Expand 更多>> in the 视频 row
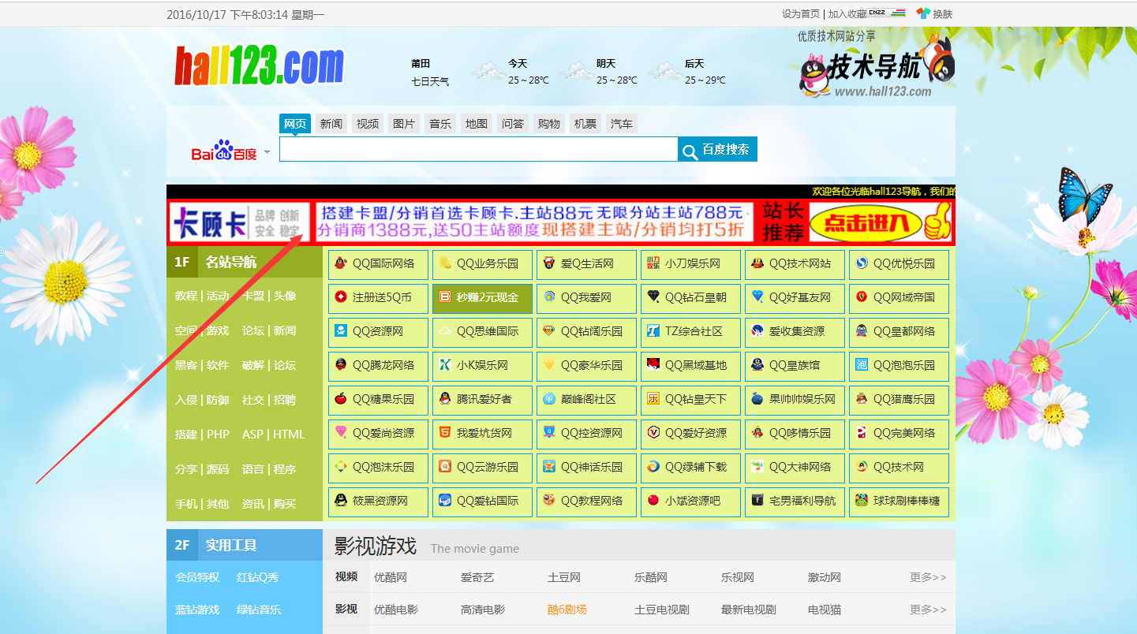The width and height of the screenshot is (1137, 634). pos(927,577)
